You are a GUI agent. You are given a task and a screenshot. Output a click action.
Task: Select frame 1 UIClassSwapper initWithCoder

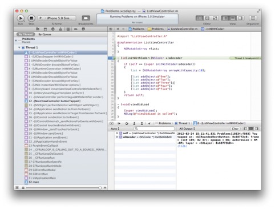(x=60, y=57)
